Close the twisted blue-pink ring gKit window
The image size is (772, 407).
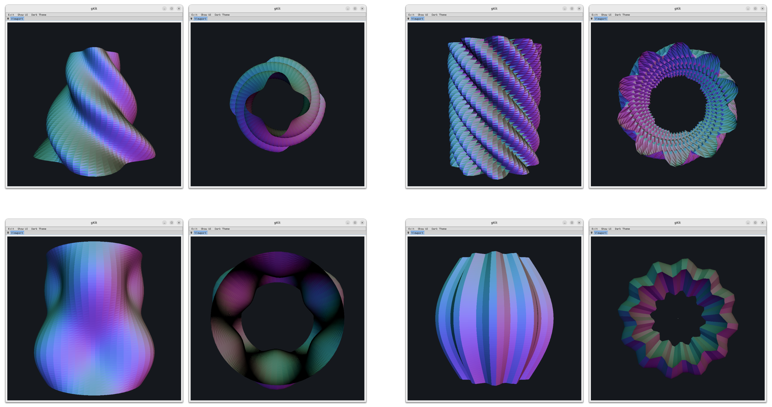click(x=362, y=9)
